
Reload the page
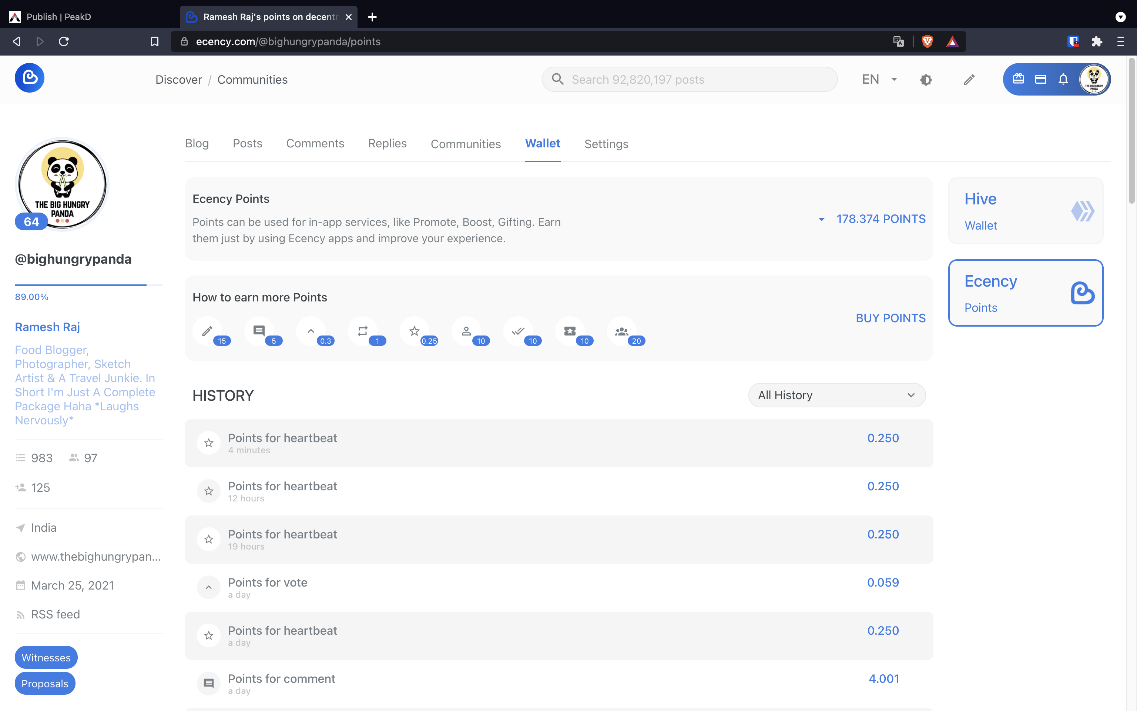(x=64, y=41)
